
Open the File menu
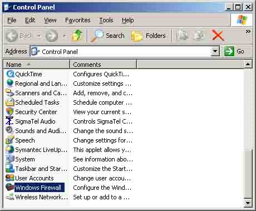click(x=12, y=20)
